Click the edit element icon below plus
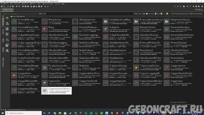The image size is (204, 115). click(x=7, y=24)
